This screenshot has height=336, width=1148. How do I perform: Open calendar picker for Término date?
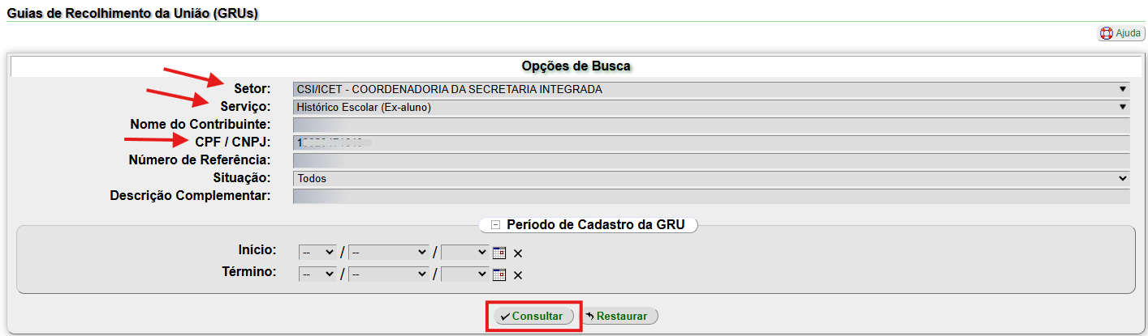tap(499, 274)
